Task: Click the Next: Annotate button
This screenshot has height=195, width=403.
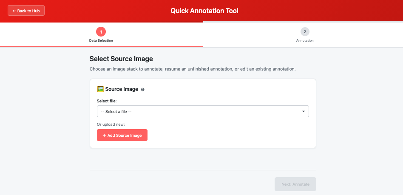Action: tap(295, 184)
